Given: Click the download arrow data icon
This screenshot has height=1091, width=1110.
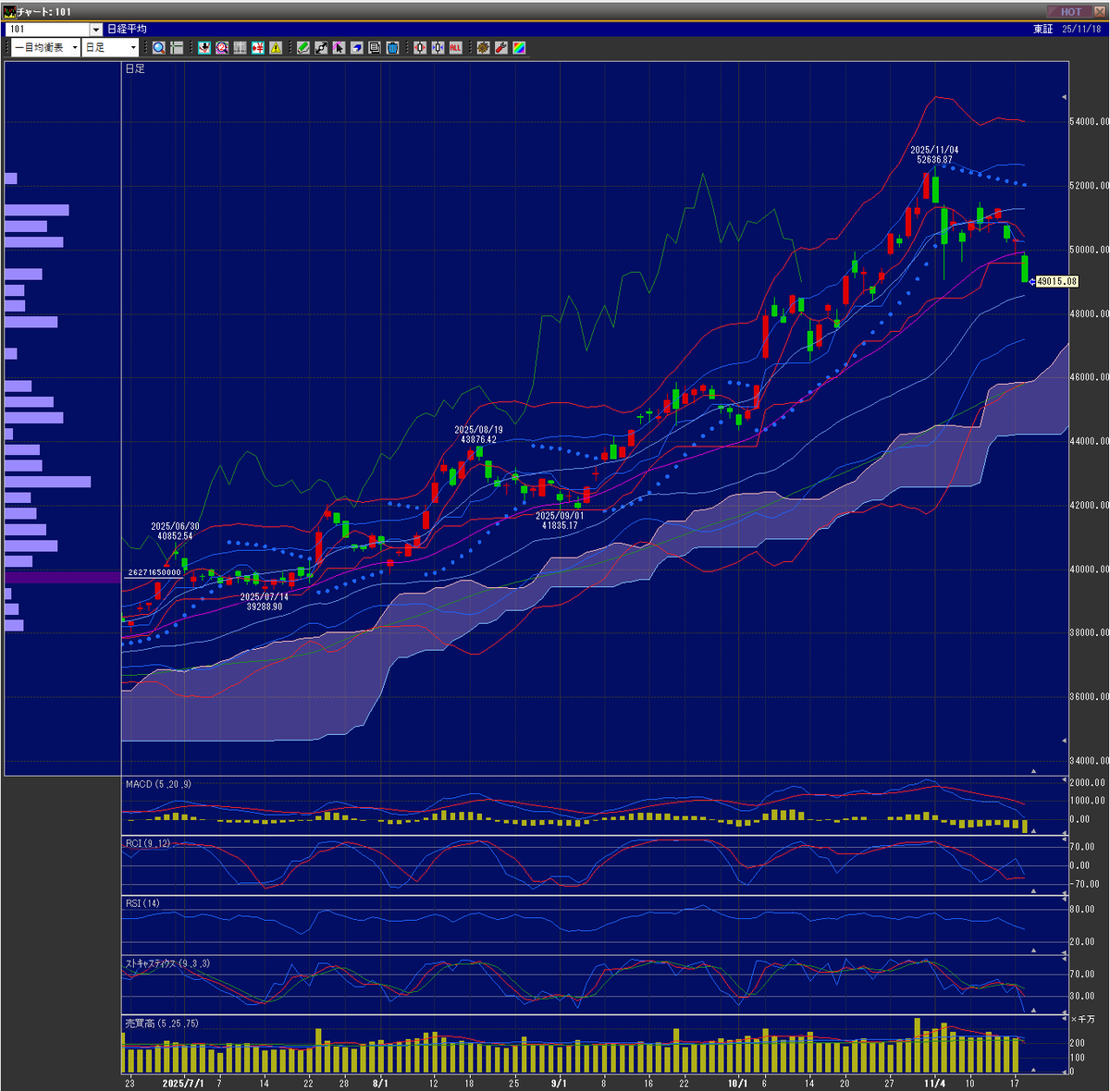Looking at the screenshot, I should coord(204,47).
